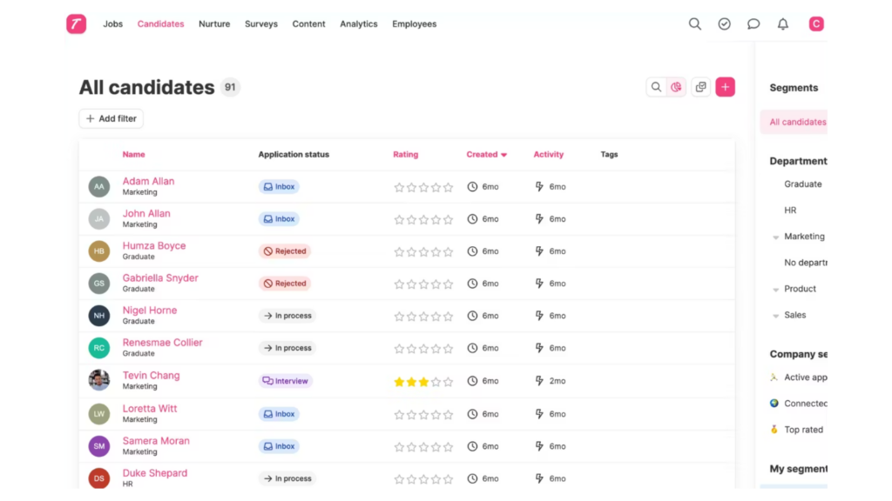Expand the Marketing department segment
892x501 pixels.
coord(776,237)
